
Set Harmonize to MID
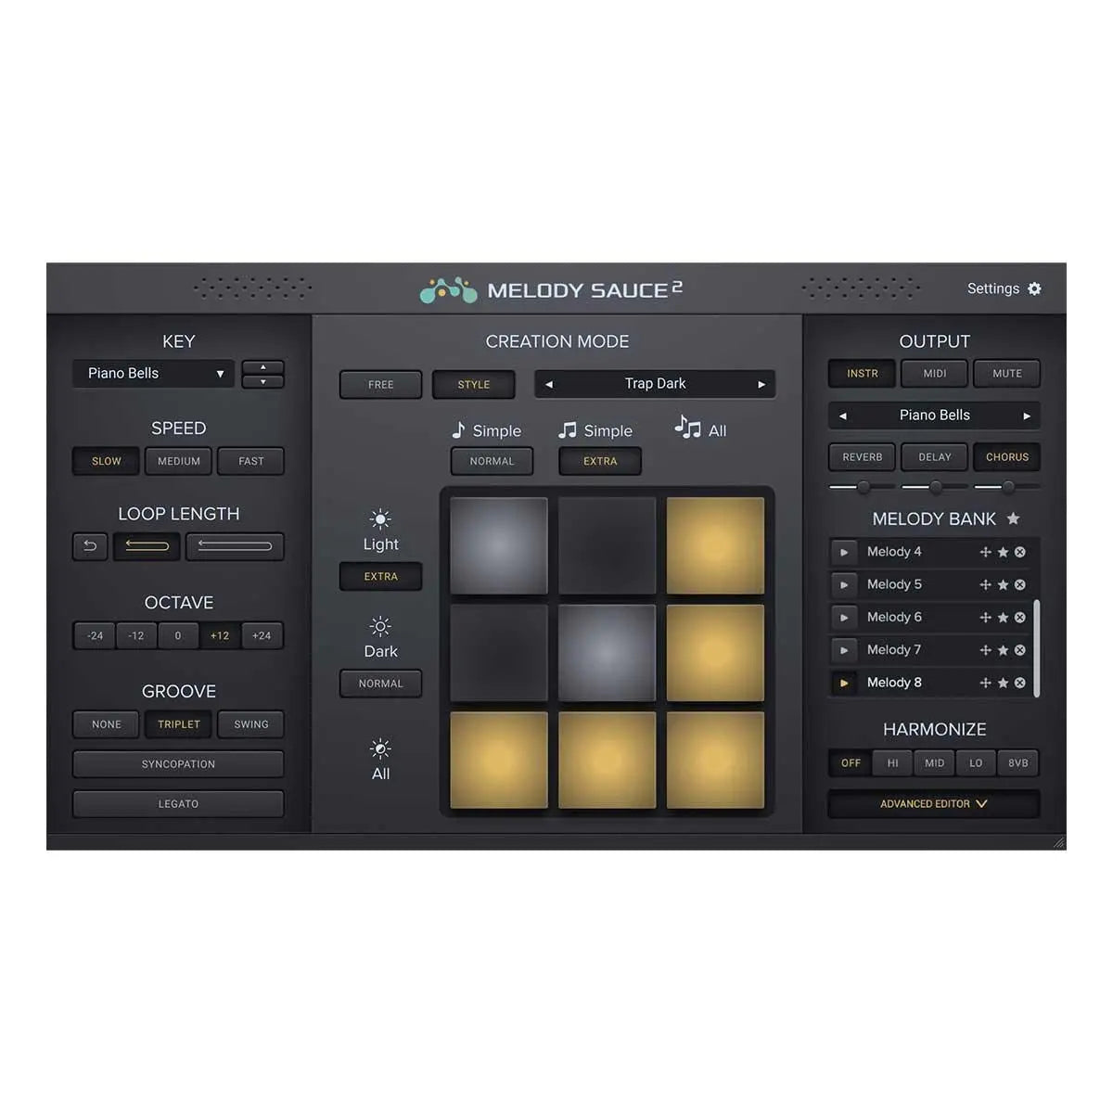(x=933, y=762)
